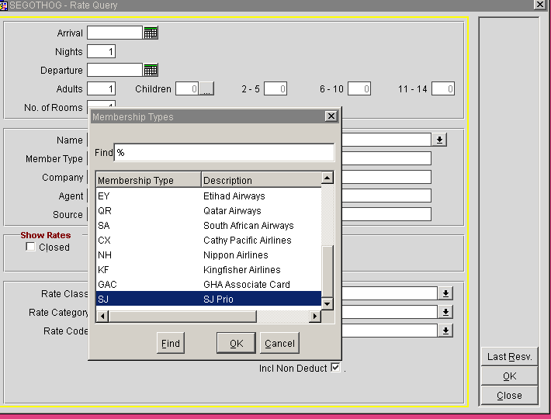Open the Rate Code dropdown arrow
The width and height of the screenshot is (551, 419).
445,331
